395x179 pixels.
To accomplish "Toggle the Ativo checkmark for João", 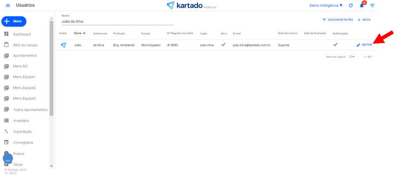I will coord(223,45).
